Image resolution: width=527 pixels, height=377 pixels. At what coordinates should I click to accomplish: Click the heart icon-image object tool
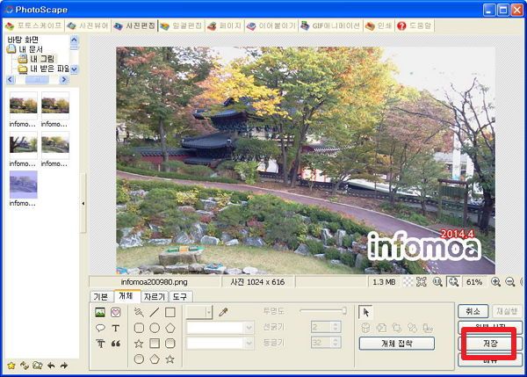point(116,313)
